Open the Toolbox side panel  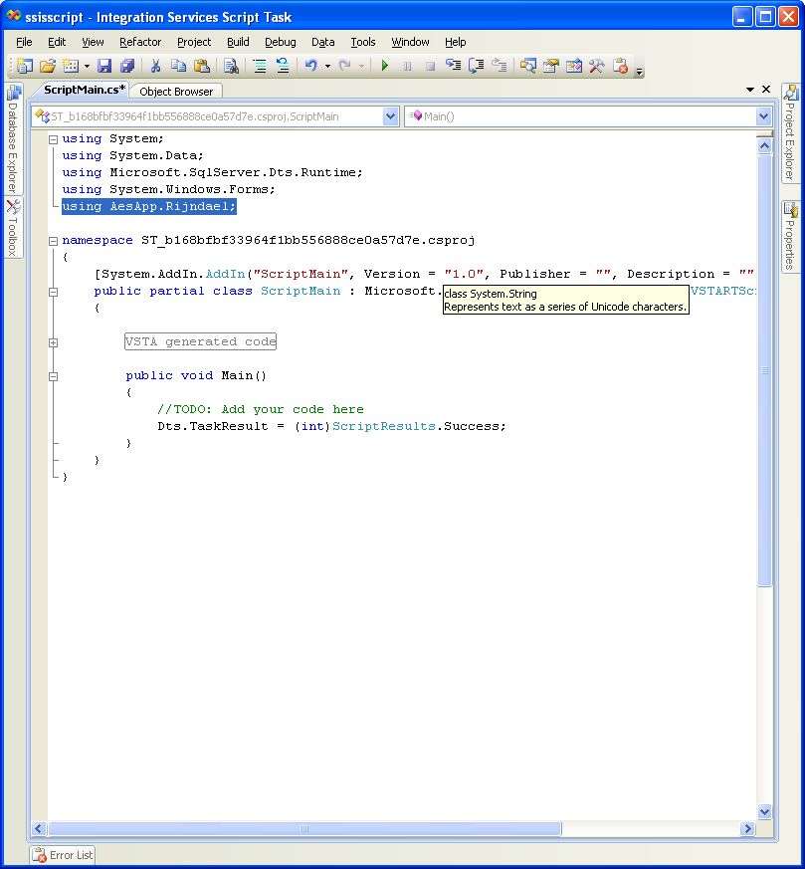pyautogui.click(x=13, y=227)
